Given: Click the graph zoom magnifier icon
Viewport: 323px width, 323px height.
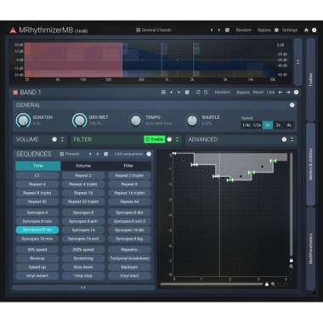Looking at the screenshot, I should [x=292, y=267].
